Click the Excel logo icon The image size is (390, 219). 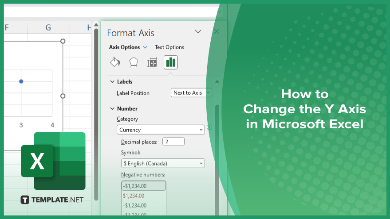pyautogui.click(x=53, y=161)
